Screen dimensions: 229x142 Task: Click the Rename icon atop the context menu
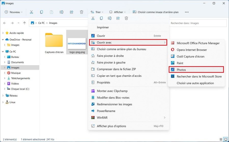coord(110,18)
